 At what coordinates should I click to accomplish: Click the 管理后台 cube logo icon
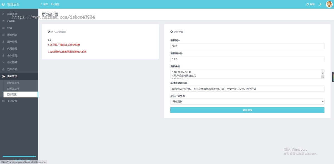point(3,4)
